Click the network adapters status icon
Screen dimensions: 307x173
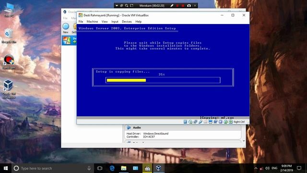[195, 122]
